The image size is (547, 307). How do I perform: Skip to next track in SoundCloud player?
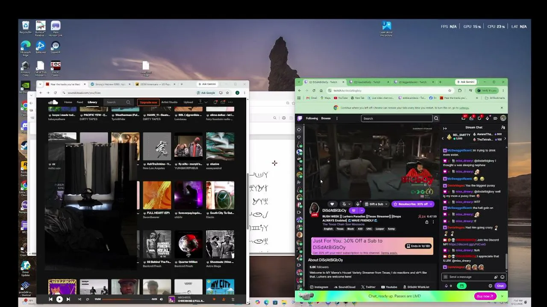click(x=68, y=299)
